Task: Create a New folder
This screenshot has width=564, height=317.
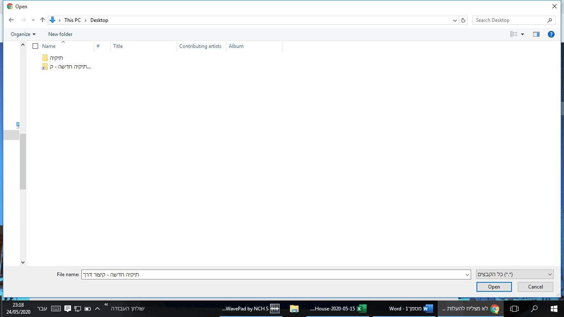Action: click(x=60, y=34)
